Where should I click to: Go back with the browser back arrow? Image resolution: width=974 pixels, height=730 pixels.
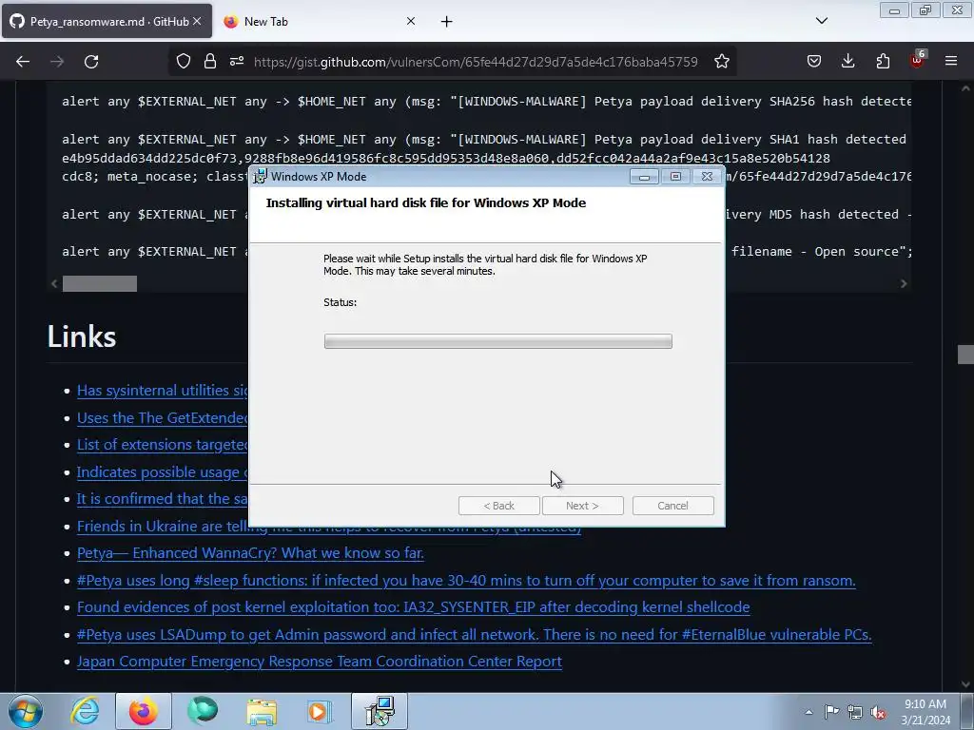tap(23, 62)
